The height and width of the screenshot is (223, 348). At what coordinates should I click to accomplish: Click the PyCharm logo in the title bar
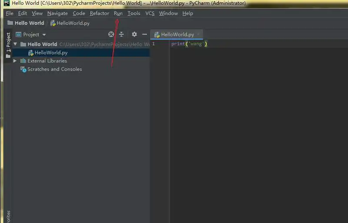(x=7, y=3)
